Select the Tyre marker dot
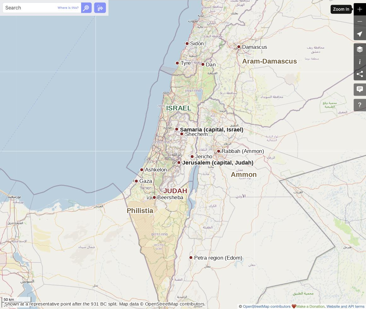The image size is (366, 309). 177,63
